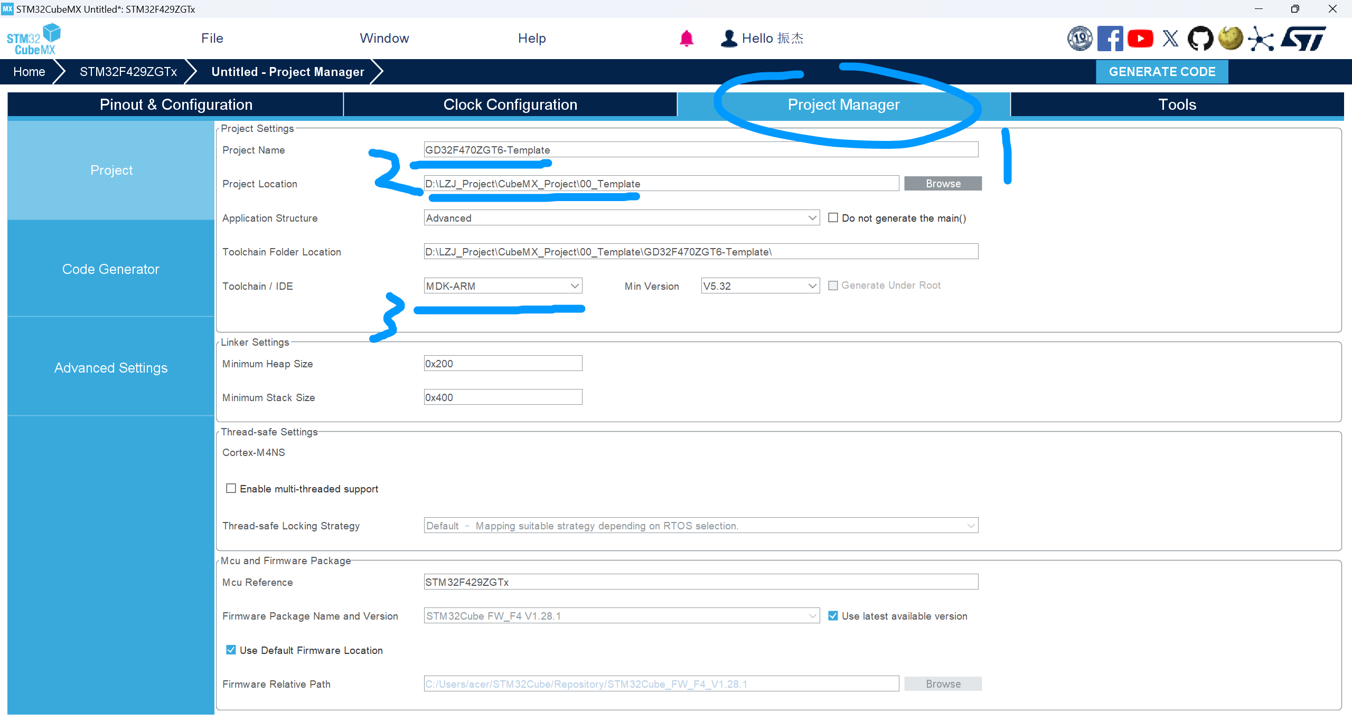Open the wiki globe icon

pyautogui.click(x=1231, y=39)
